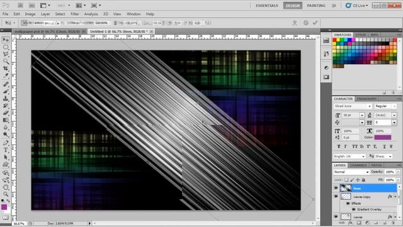Open the leading Auto dropdown
Viewport: 403px width, 227px height.
[x=394, y=115]
